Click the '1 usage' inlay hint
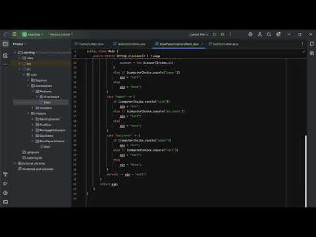 coord(155,56)
